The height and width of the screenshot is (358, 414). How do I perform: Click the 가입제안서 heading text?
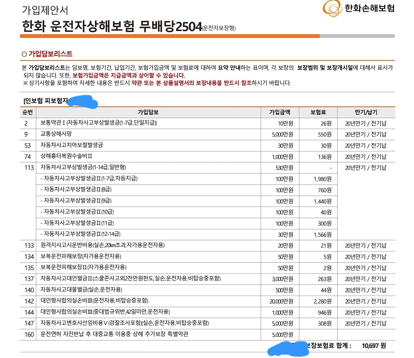click(45, 10)
